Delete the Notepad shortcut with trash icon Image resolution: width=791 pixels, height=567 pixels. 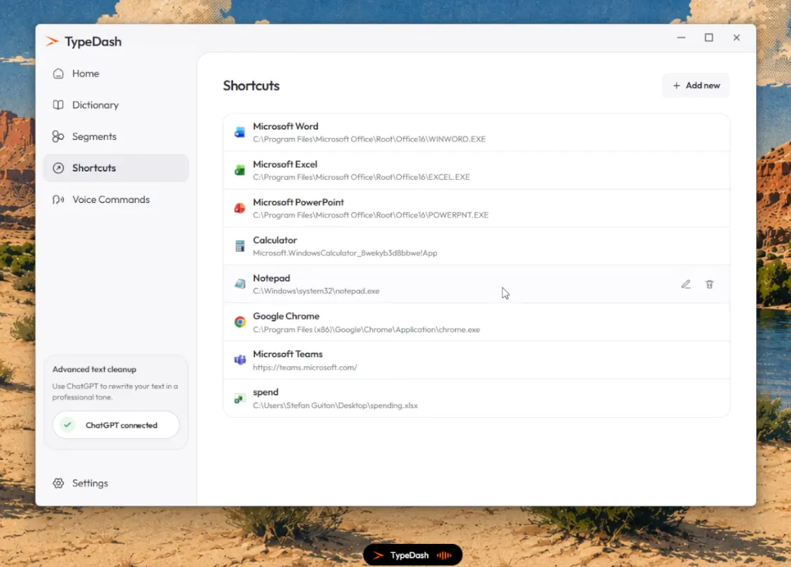[709, 284]
